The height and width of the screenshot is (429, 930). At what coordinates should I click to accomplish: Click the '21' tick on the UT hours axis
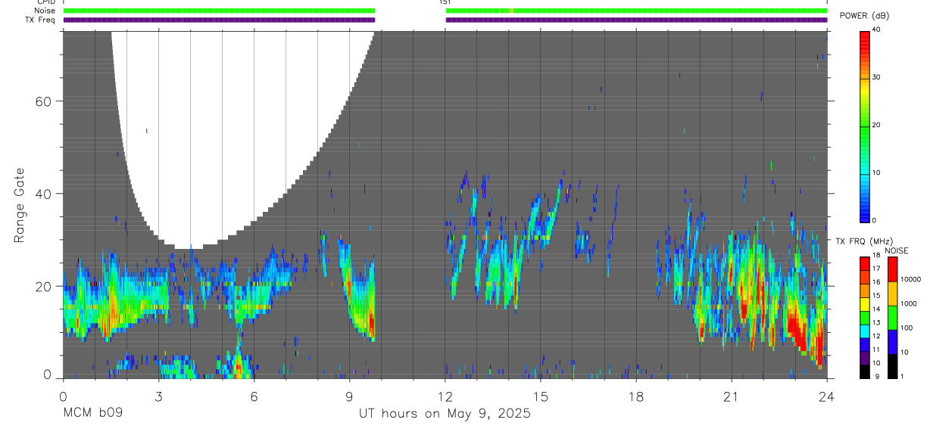pos(732,396)
